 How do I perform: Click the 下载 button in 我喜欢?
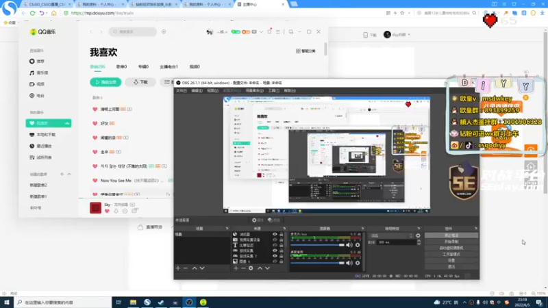140,82
